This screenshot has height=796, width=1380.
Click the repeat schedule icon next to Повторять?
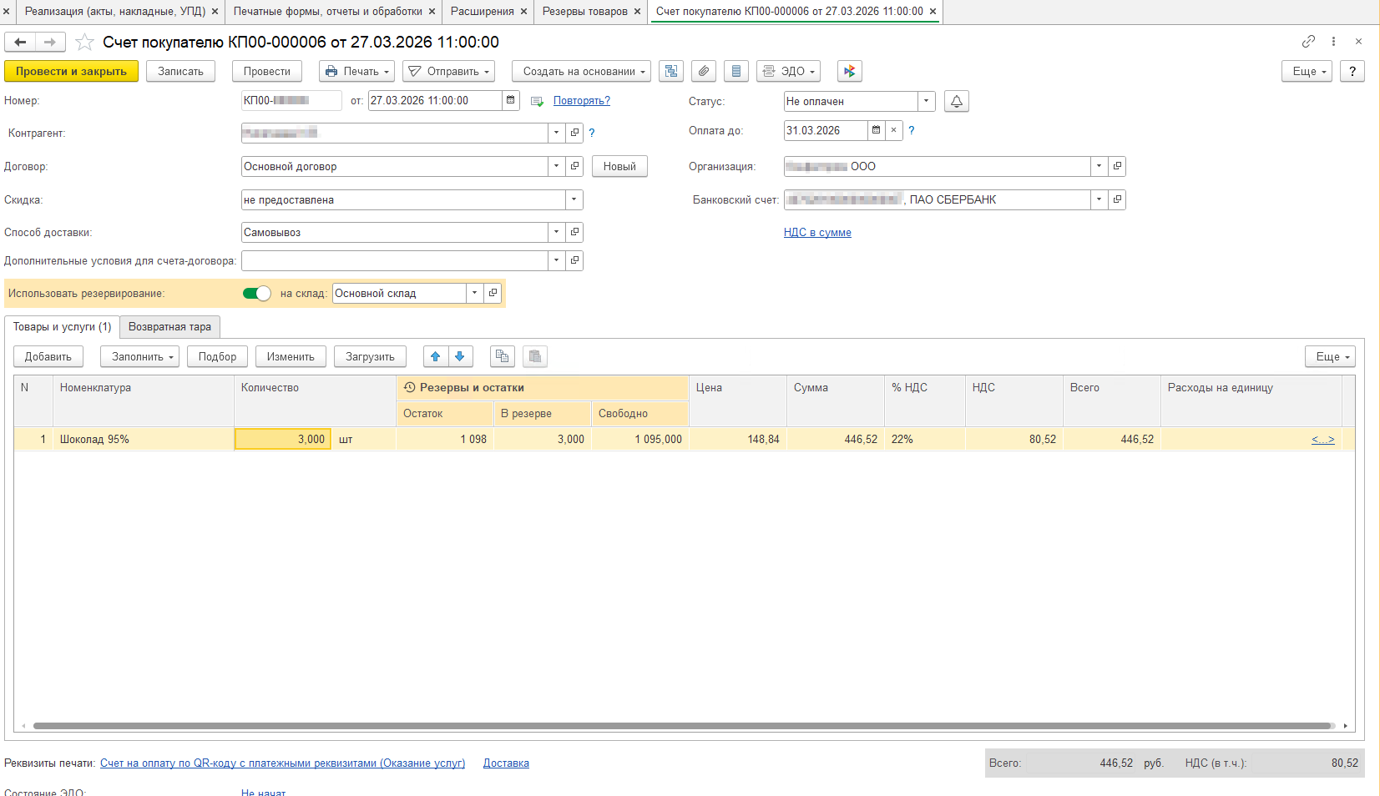coord(537,102)
